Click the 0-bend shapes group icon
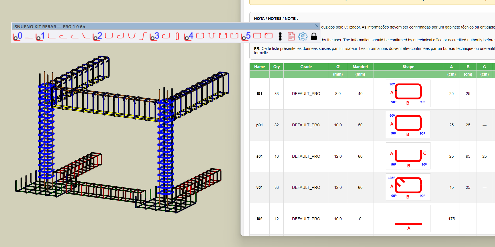The width and height of the screenshot is (495, 247). click(17, 36)
